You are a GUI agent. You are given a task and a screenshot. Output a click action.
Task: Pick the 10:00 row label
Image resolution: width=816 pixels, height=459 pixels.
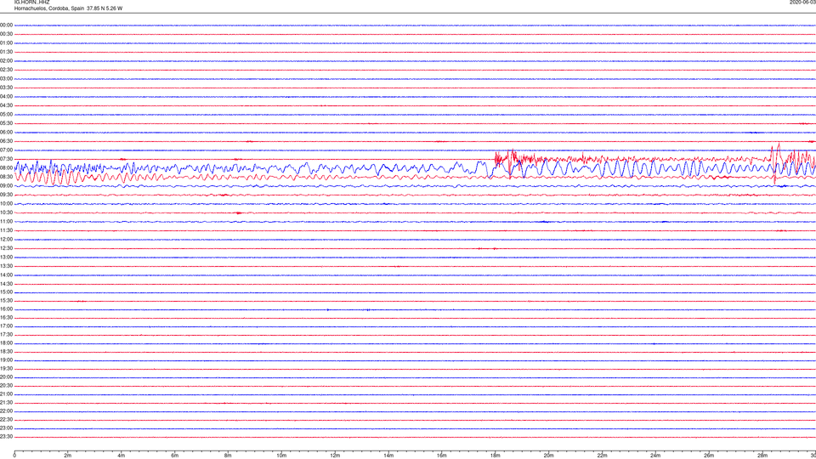[6, 203]
